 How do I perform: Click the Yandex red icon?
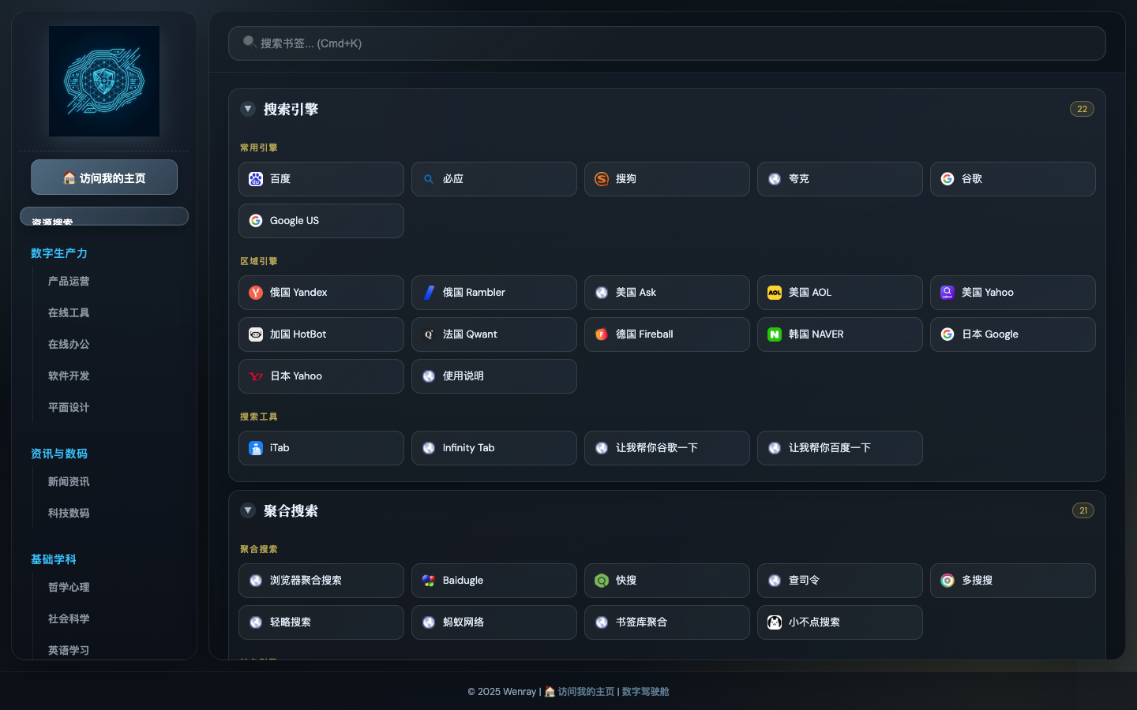click(256, 293)
